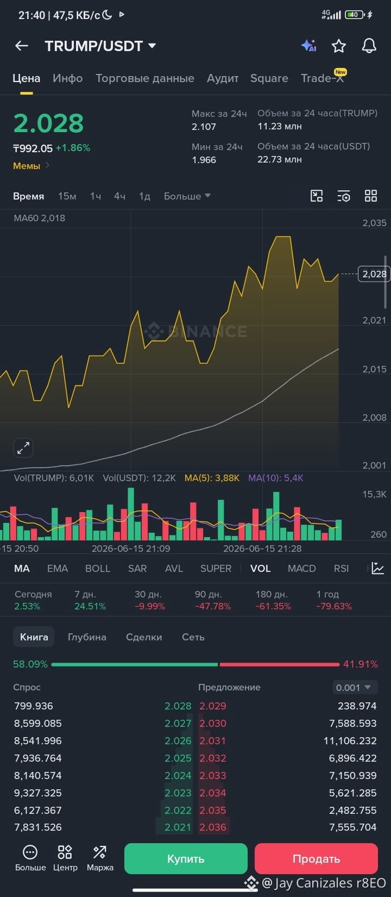Switch to Глубина tab

tap(87, 637)
